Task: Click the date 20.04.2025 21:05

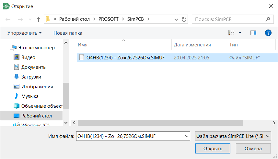Action: click(191, 58)
